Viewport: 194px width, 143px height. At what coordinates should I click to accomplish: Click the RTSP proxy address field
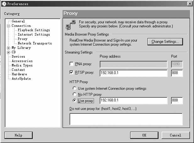click(133, 73)
